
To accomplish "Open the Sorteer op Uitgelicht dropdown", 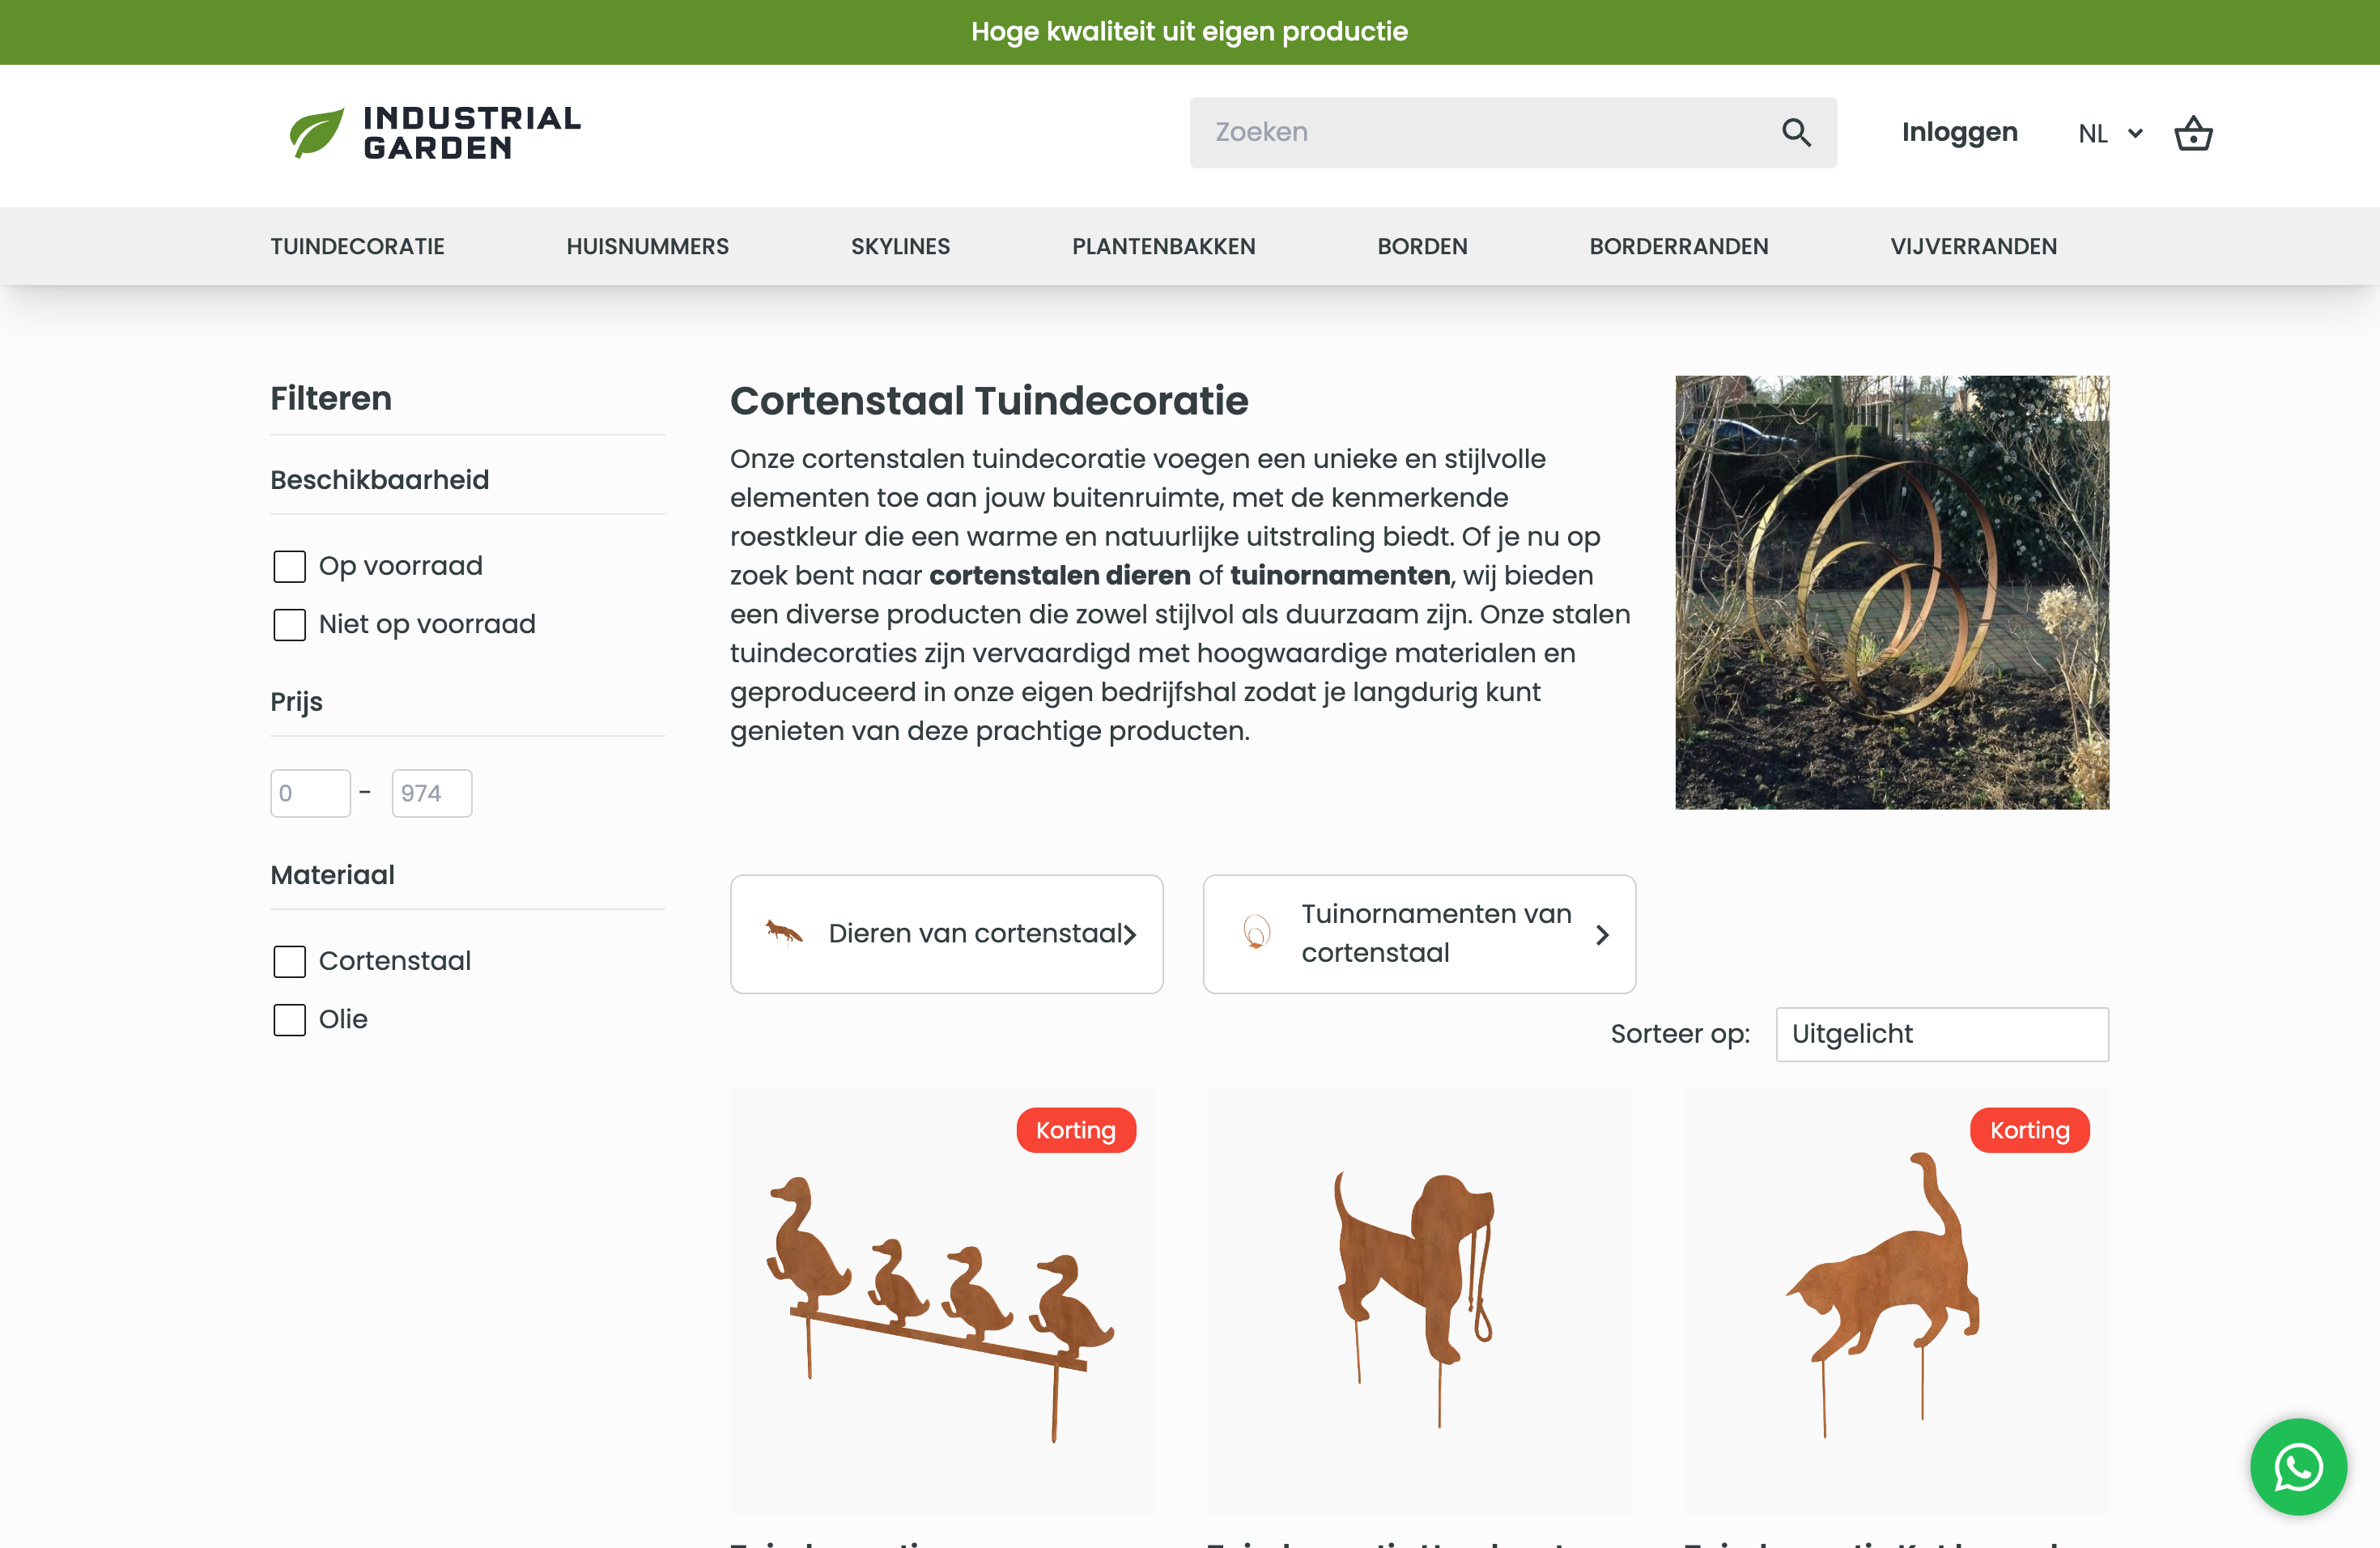I will coord(1941,1034).
